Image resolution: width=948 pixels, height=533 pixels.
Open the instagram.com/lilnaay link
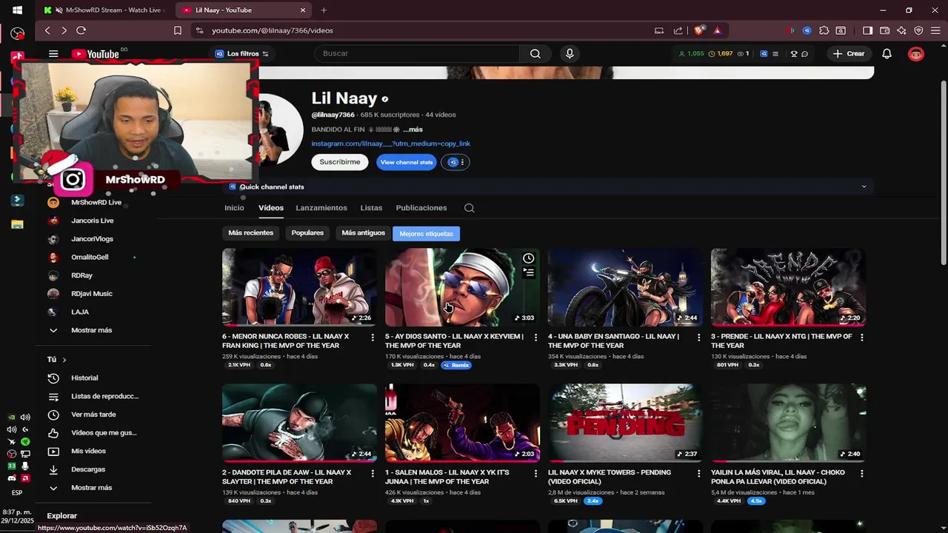point(390,144)
